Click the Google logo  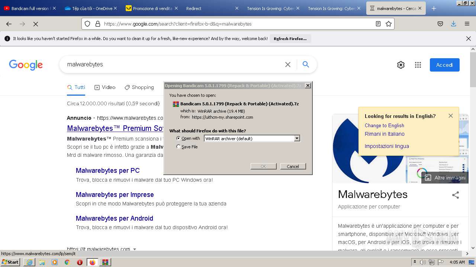26,65
